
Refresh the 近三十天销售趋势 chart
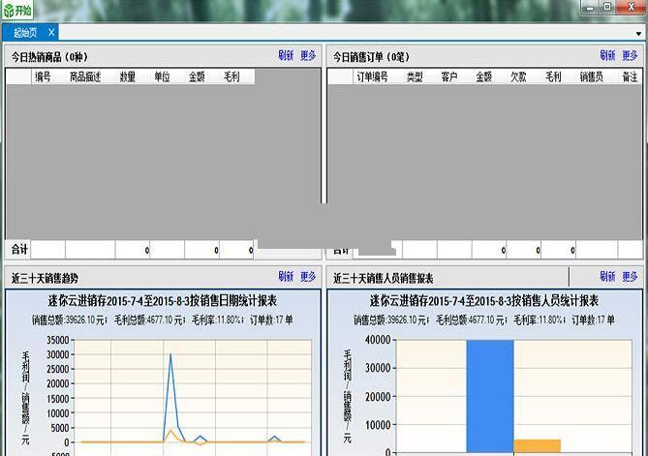pos(286,277)
